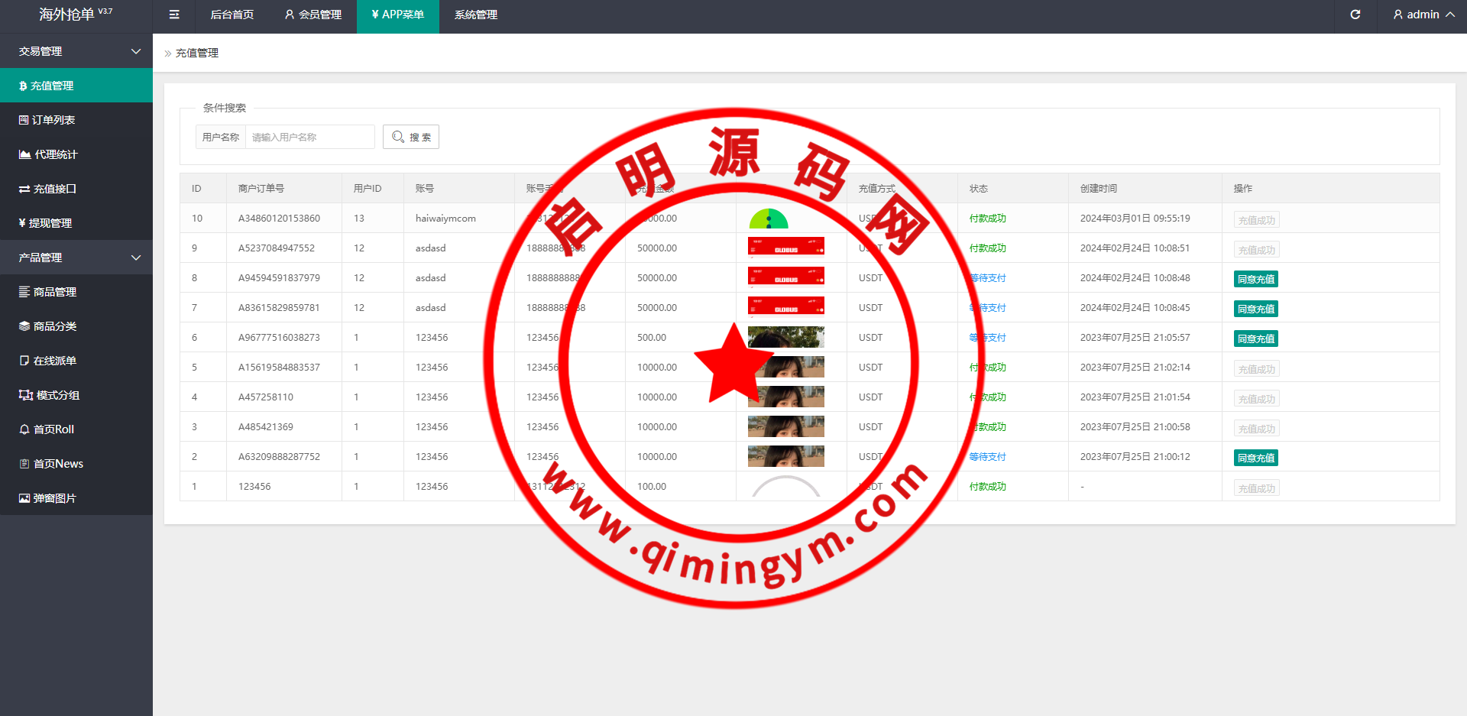The height and width of the screenshot is (716, 1467).
Task: Open 首页Roll notification item in sidebar
Action: tap(53, 429)
